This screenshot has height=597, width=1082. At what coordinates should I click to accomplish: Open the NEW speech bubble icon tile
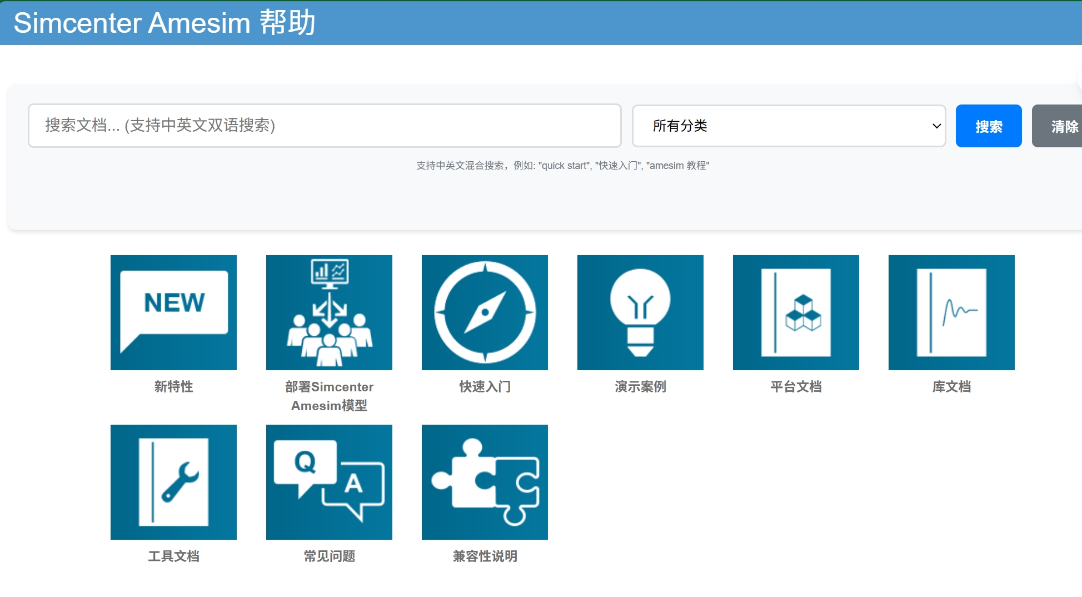[x=173, y=312]
